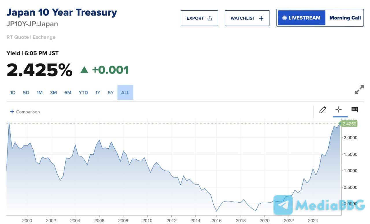This screenshot has width=370, height=224.
Task: Select the crosshair cursor tool
Action: click(x=338, y=110)
